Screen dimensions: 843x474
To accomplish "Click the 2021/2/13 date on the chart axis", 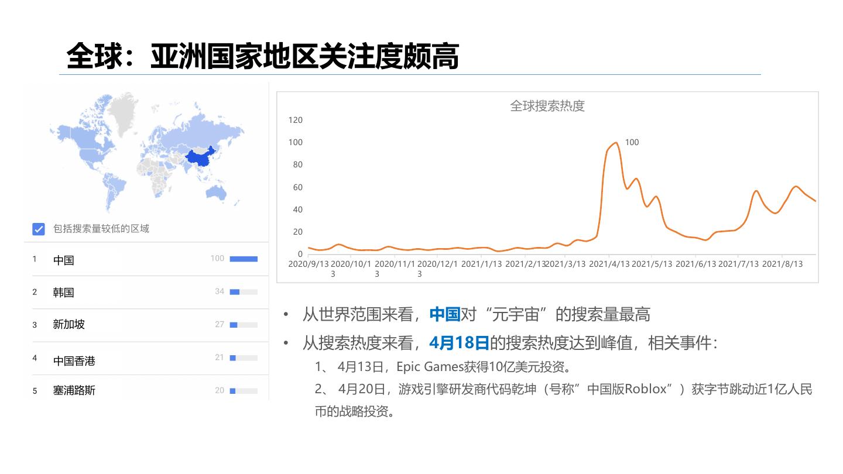I will [x=525, y=264].
